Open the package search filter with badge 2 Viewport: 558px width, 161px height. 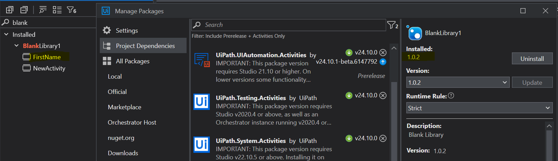(392, 25)
